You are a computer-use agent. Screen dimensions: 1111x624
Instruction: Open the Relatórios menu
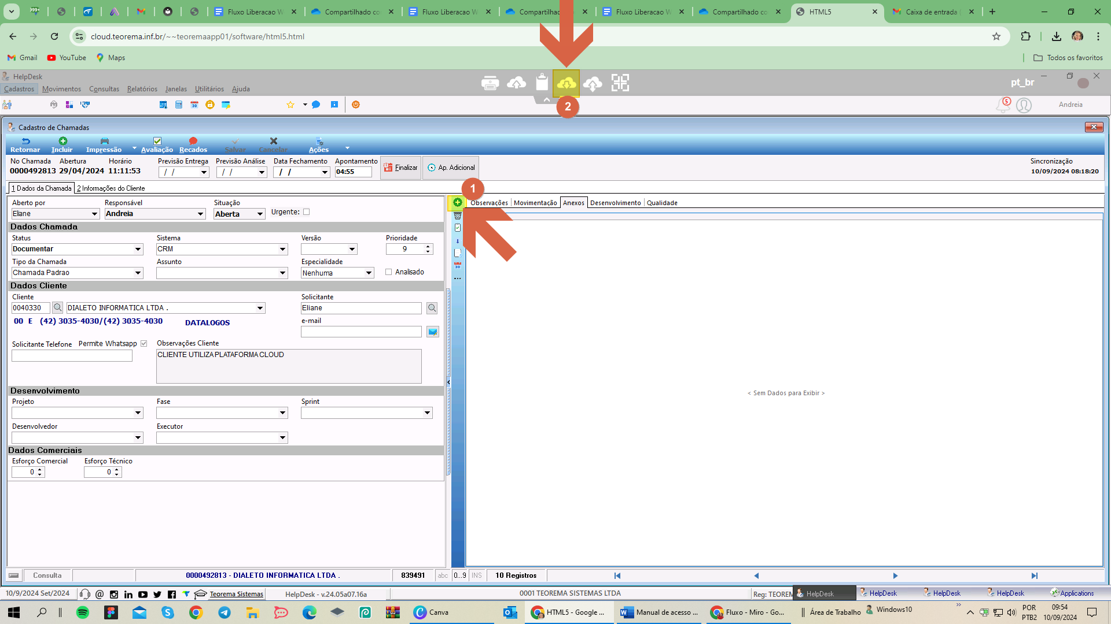point(142,89)
